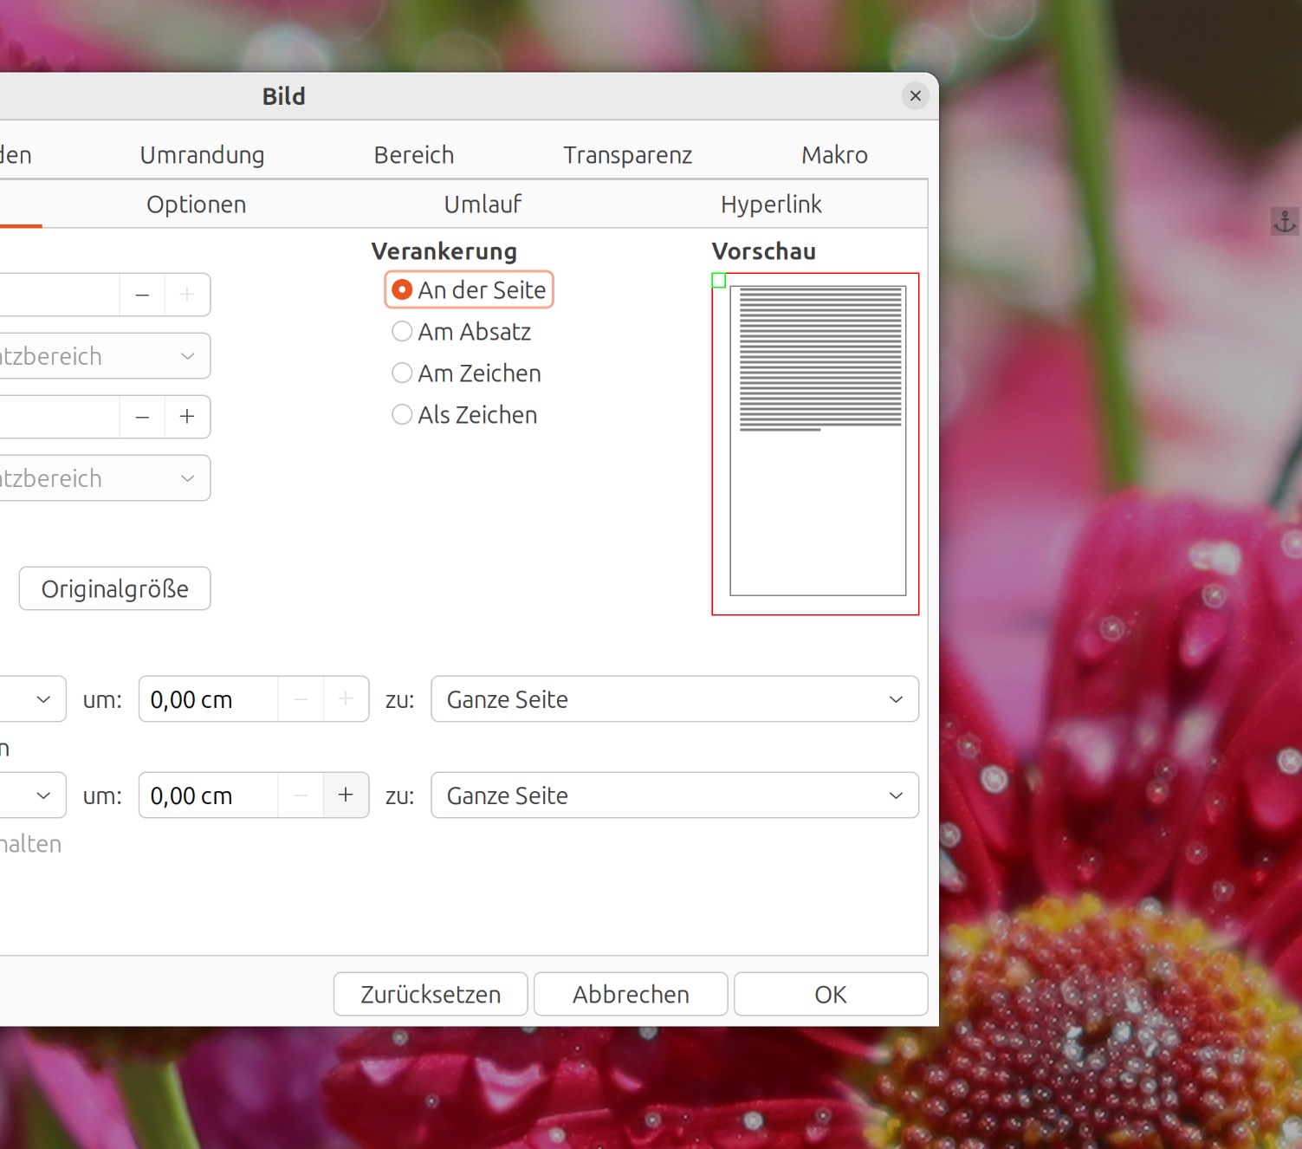The image size is (1302, 1149).
Task: Open the second relative-to dropdown on the left
Action: pos(105,478)
